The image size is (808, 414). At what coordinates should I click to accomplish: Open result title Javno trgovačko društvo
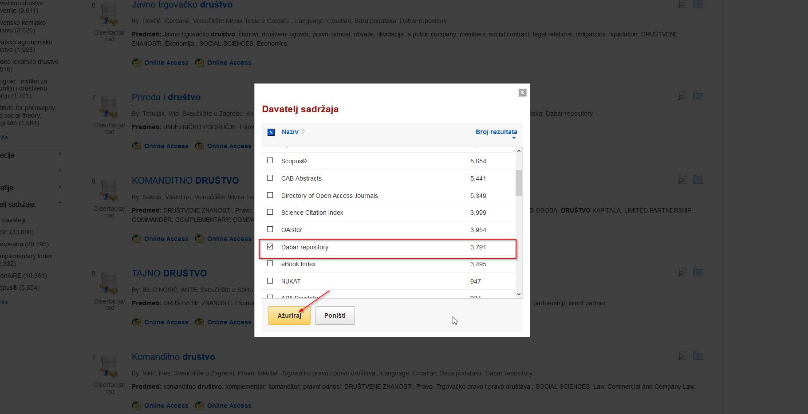pyautogui.click(x=182, y=5)
